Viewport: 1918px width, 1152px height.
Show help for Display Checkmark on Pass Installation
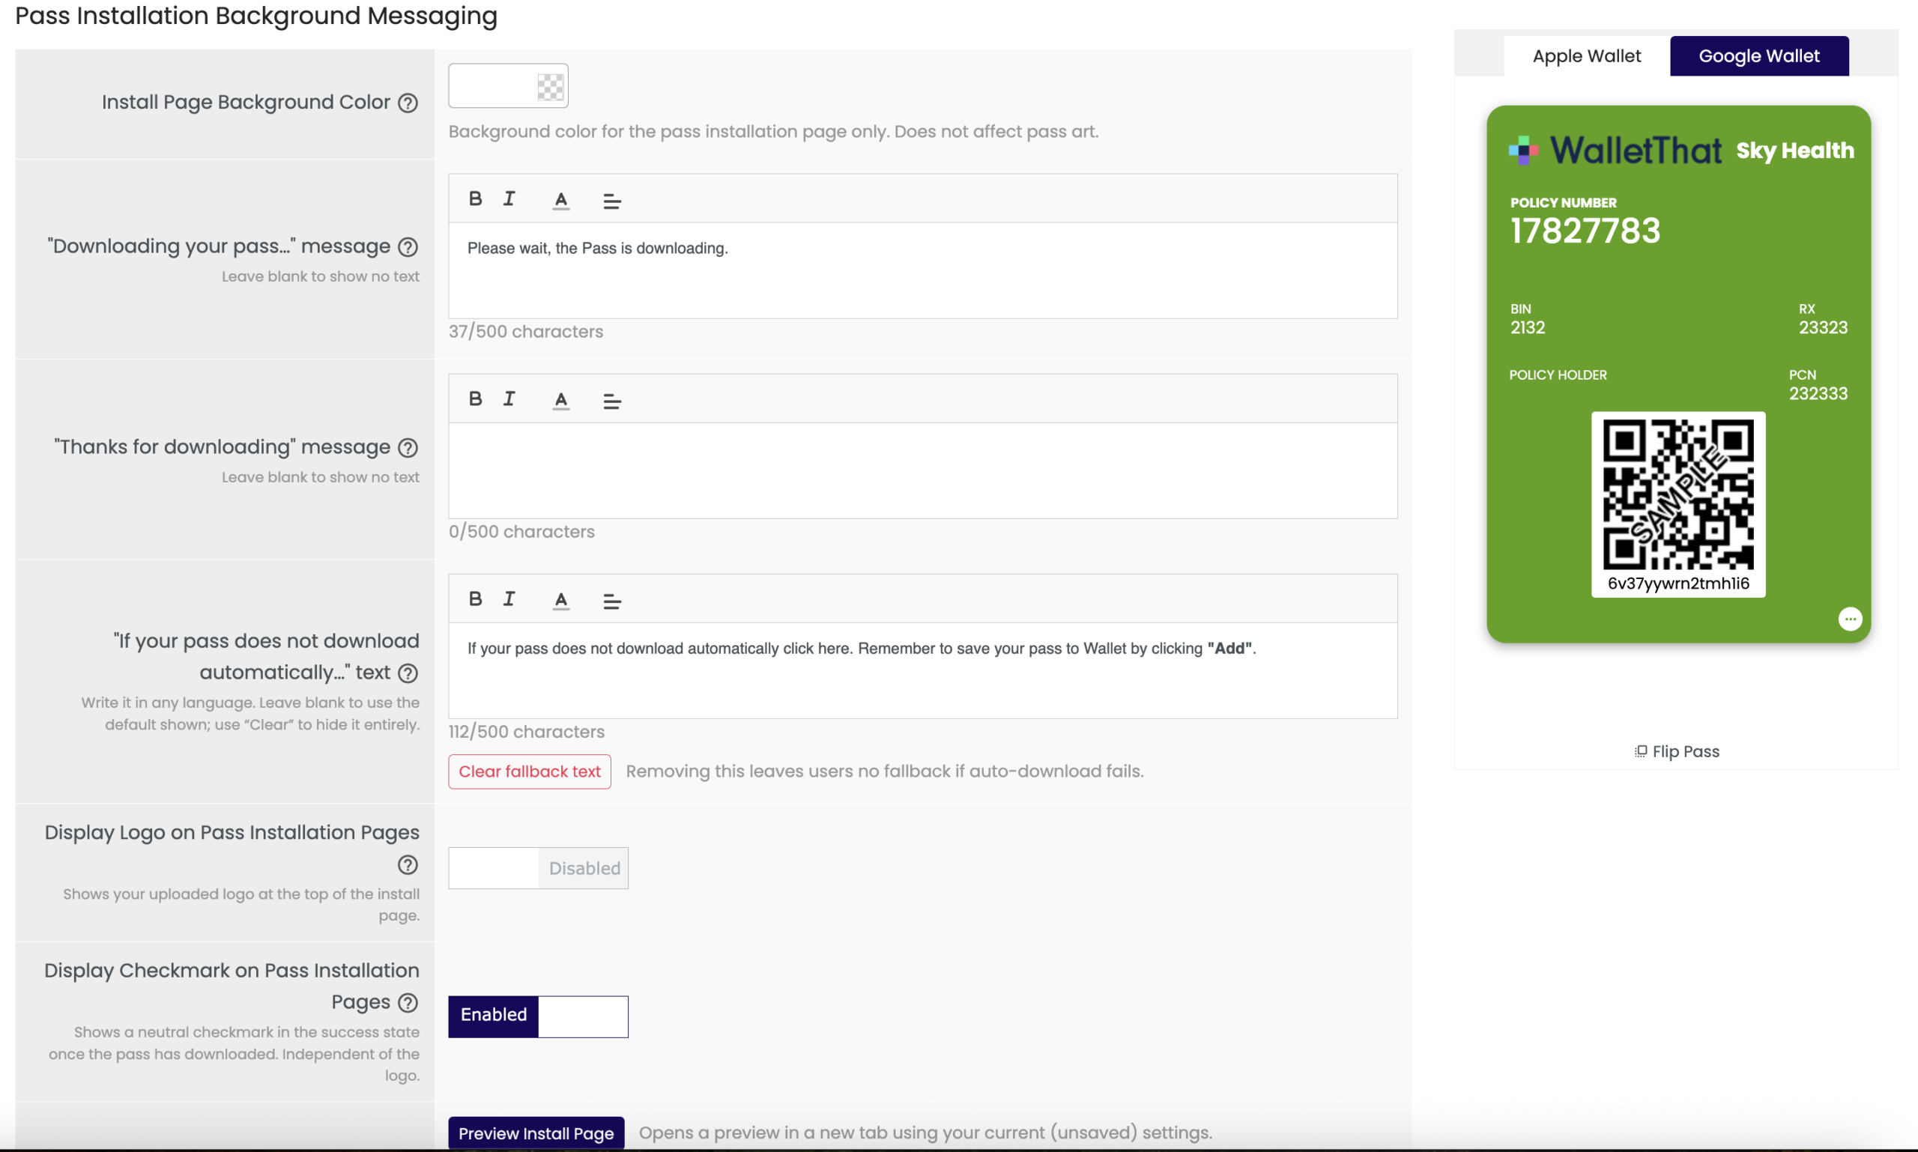408,1003
